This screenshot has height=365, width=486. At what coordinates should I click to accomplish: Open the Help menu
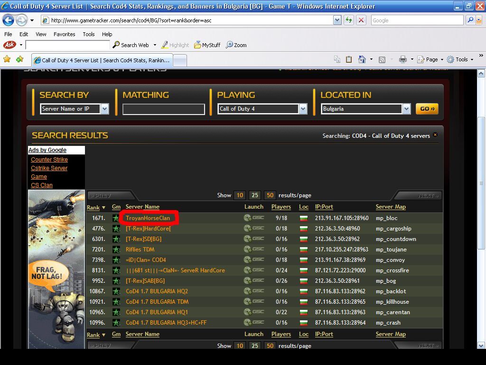107,34
